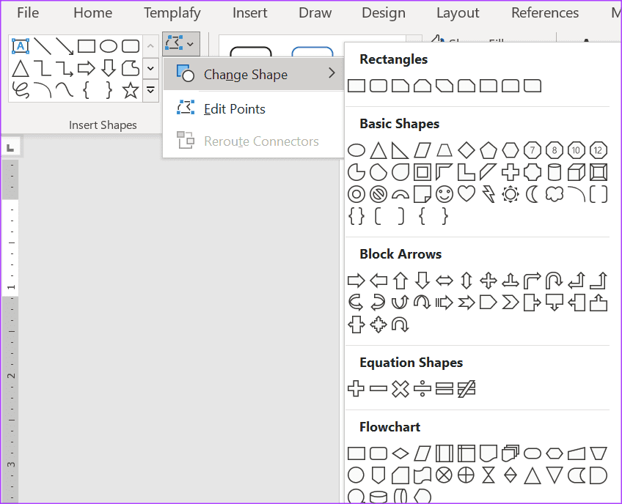
Task: Select the star in Insert Shapes gallery
Action: [131, 90]
